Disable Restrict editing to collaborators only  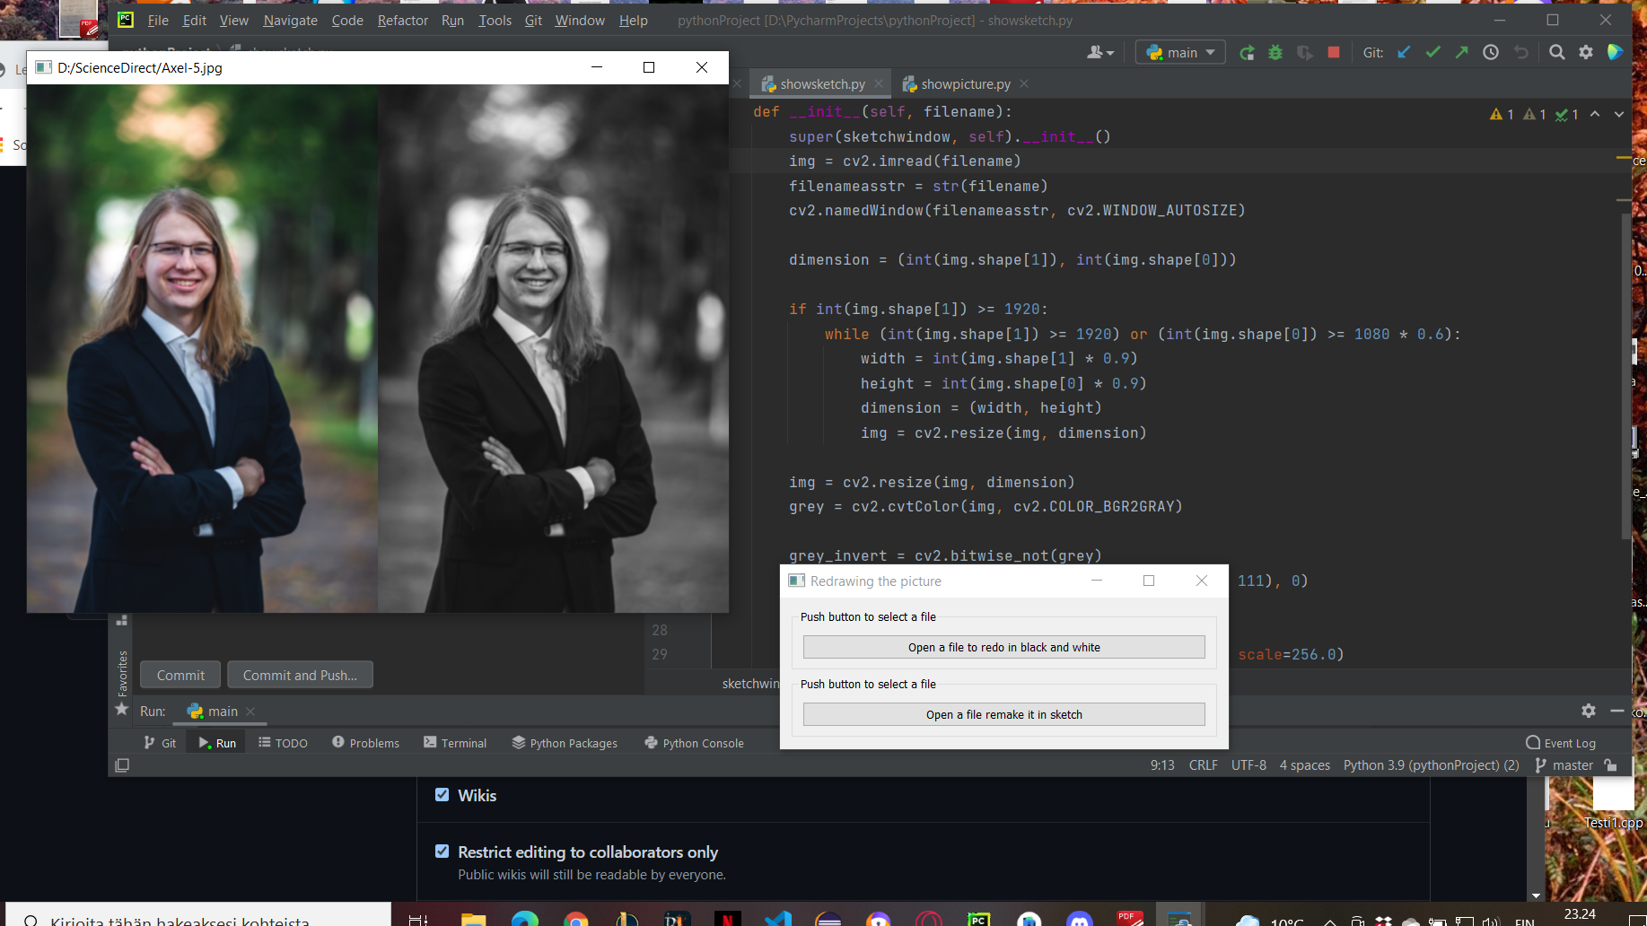click(x=442, y=851)
